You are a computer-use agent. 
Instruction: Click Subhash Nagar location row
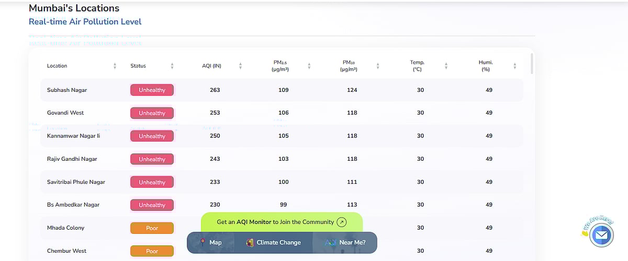pyautogui.click(x=67, y=90)
